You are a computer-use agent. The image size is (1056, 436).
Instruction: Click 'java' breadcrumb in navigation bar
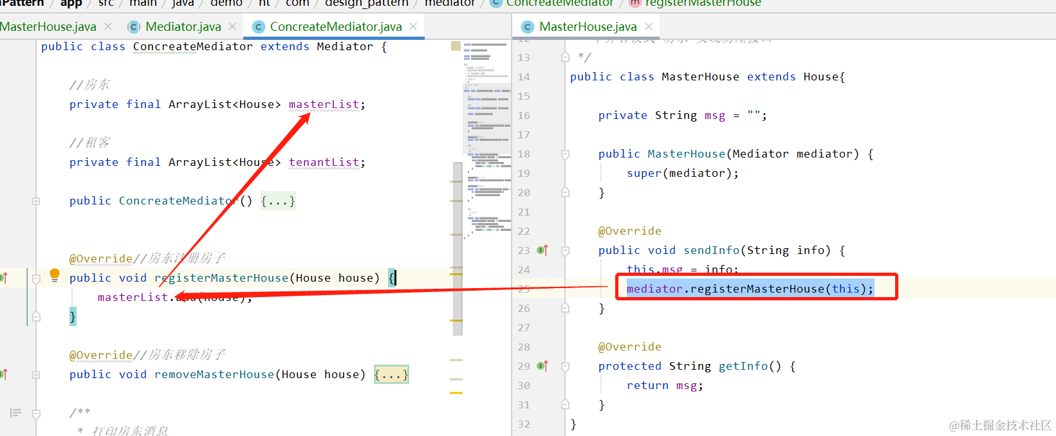point(183,3)
